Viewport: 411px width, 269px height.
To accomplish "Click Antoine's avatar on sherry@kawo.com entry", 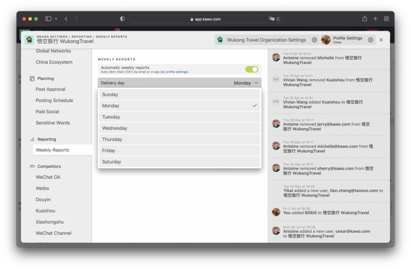I will point(276,168).
